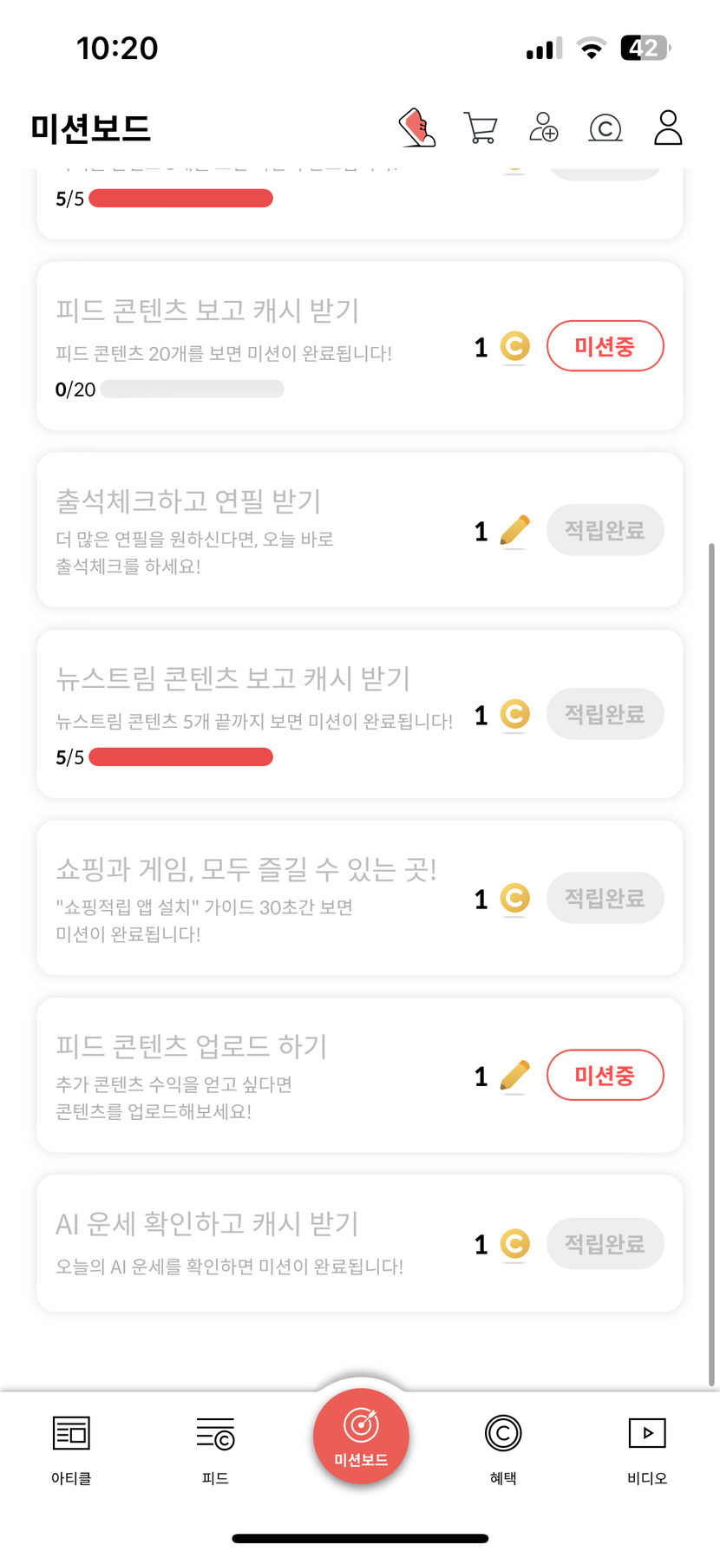Tap 미션중 button for 피드 콘텐츠 보고 캐시 받기
Image resolution: width=720 pixels, height=1558 pixels.
[605, 346]
